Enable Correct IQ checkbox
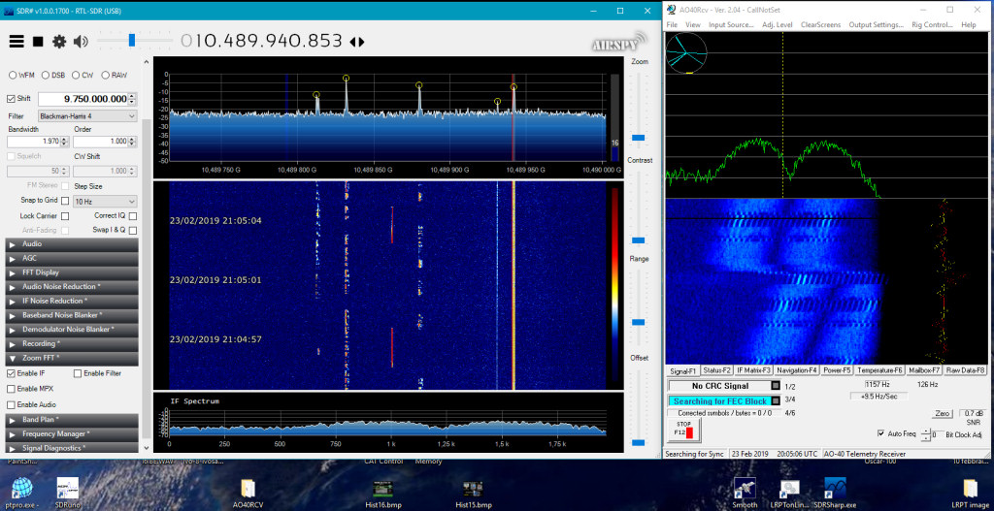 tap(132, 216)
